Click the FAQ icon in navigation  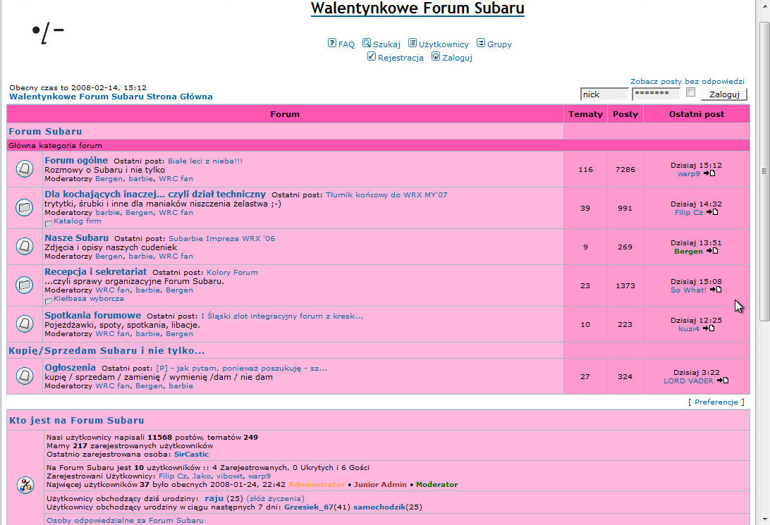[332, 43]
